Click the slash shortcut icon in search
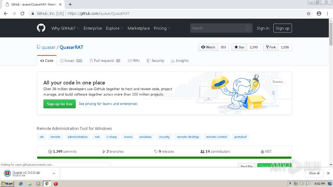Image resolution: width=333 pixels, height=187 pixels. (x=248, y=28)
